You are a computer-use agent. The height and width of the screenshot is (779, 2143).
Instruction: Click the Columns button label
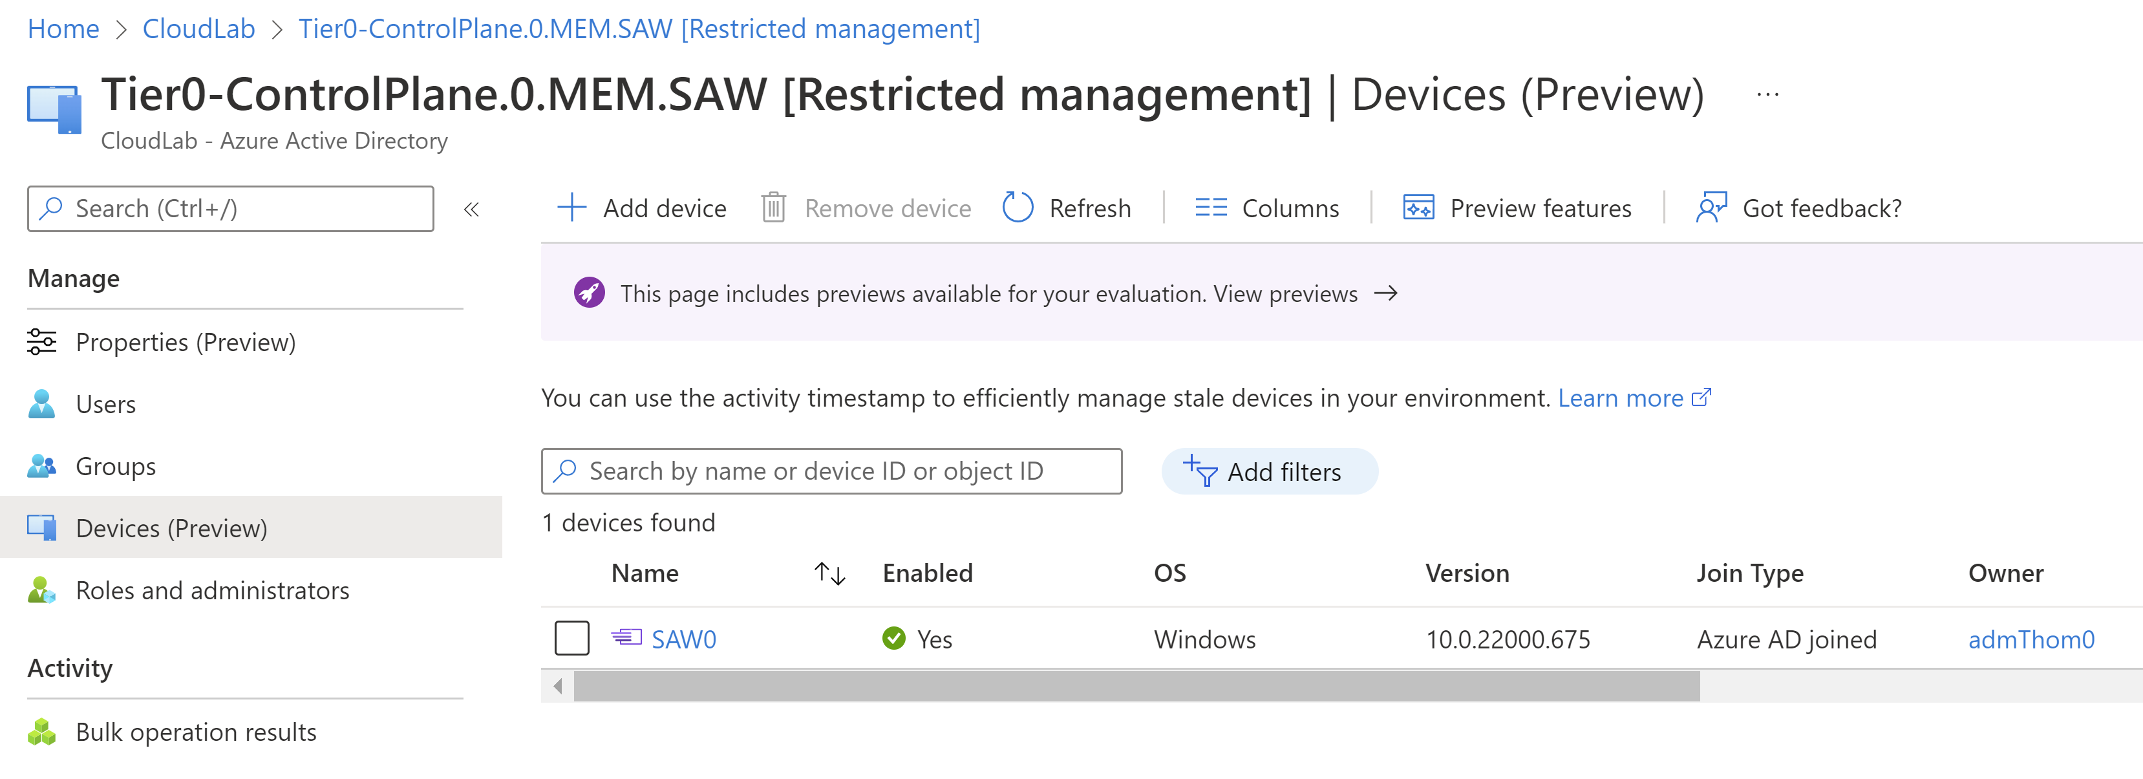click(x=1290, y=208)
